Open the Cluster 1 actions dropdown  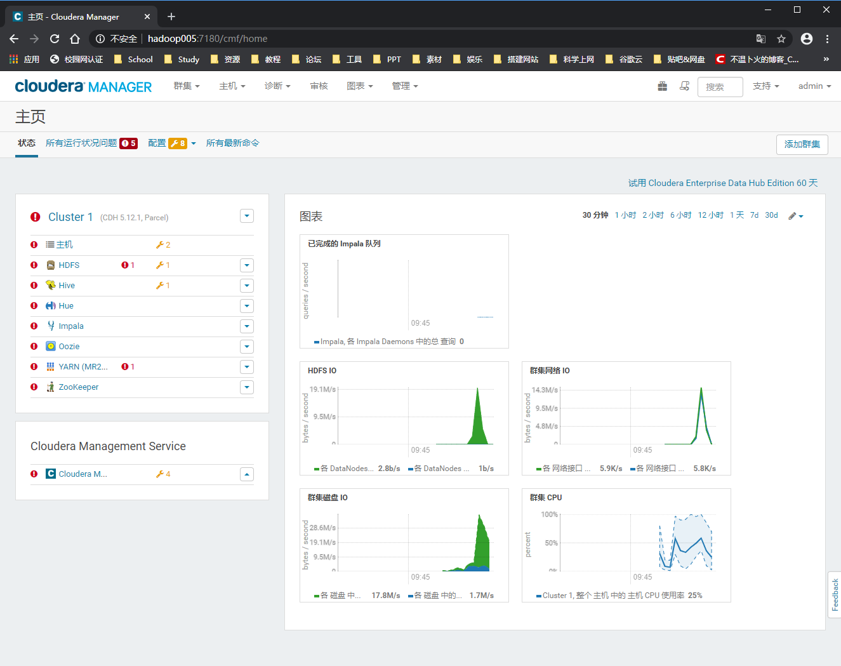(x=247, y=216)
